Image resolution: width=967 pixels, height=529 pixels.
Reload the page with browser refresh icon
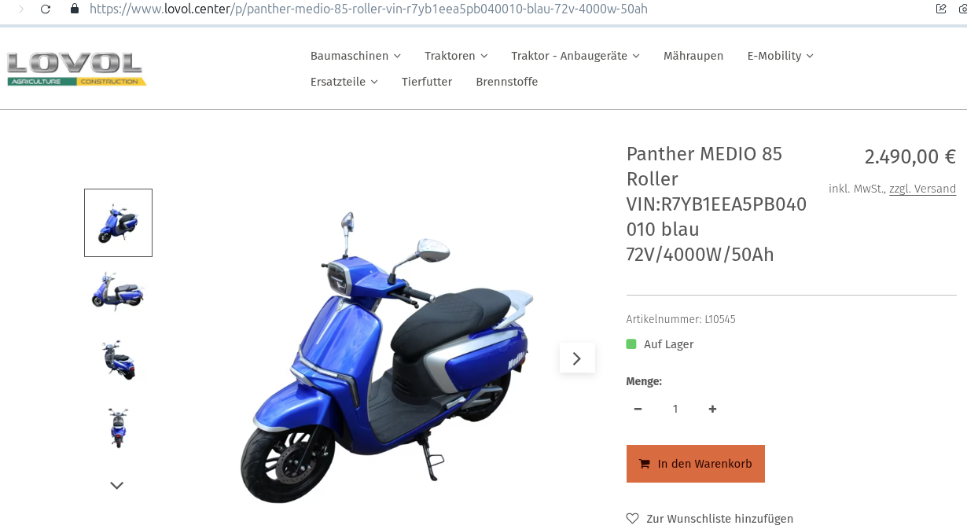click(x=46, y=9)
